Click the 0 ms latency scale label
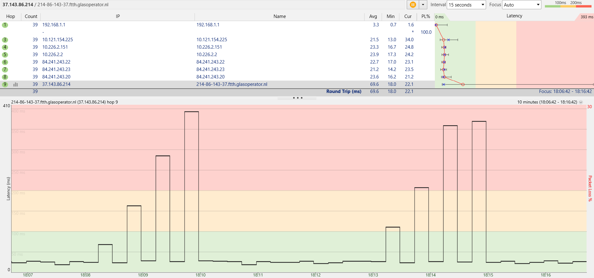 click(x=440, y=17)
